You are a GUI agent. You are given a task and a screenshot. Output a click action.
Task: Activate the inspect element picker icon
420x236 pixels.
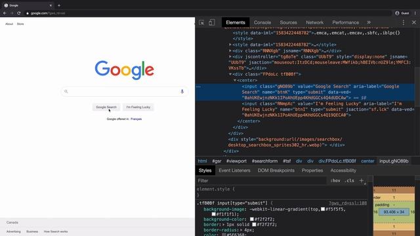tap(201, 23)
